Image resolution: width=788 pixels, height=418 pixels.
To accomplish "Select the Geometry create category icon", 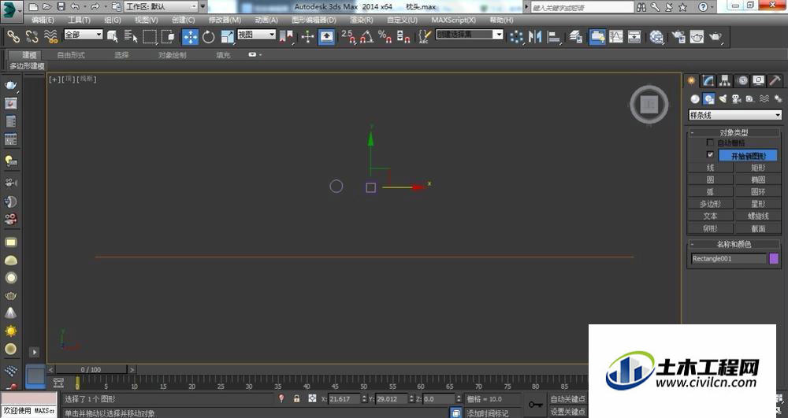I will tap(694, 99).
